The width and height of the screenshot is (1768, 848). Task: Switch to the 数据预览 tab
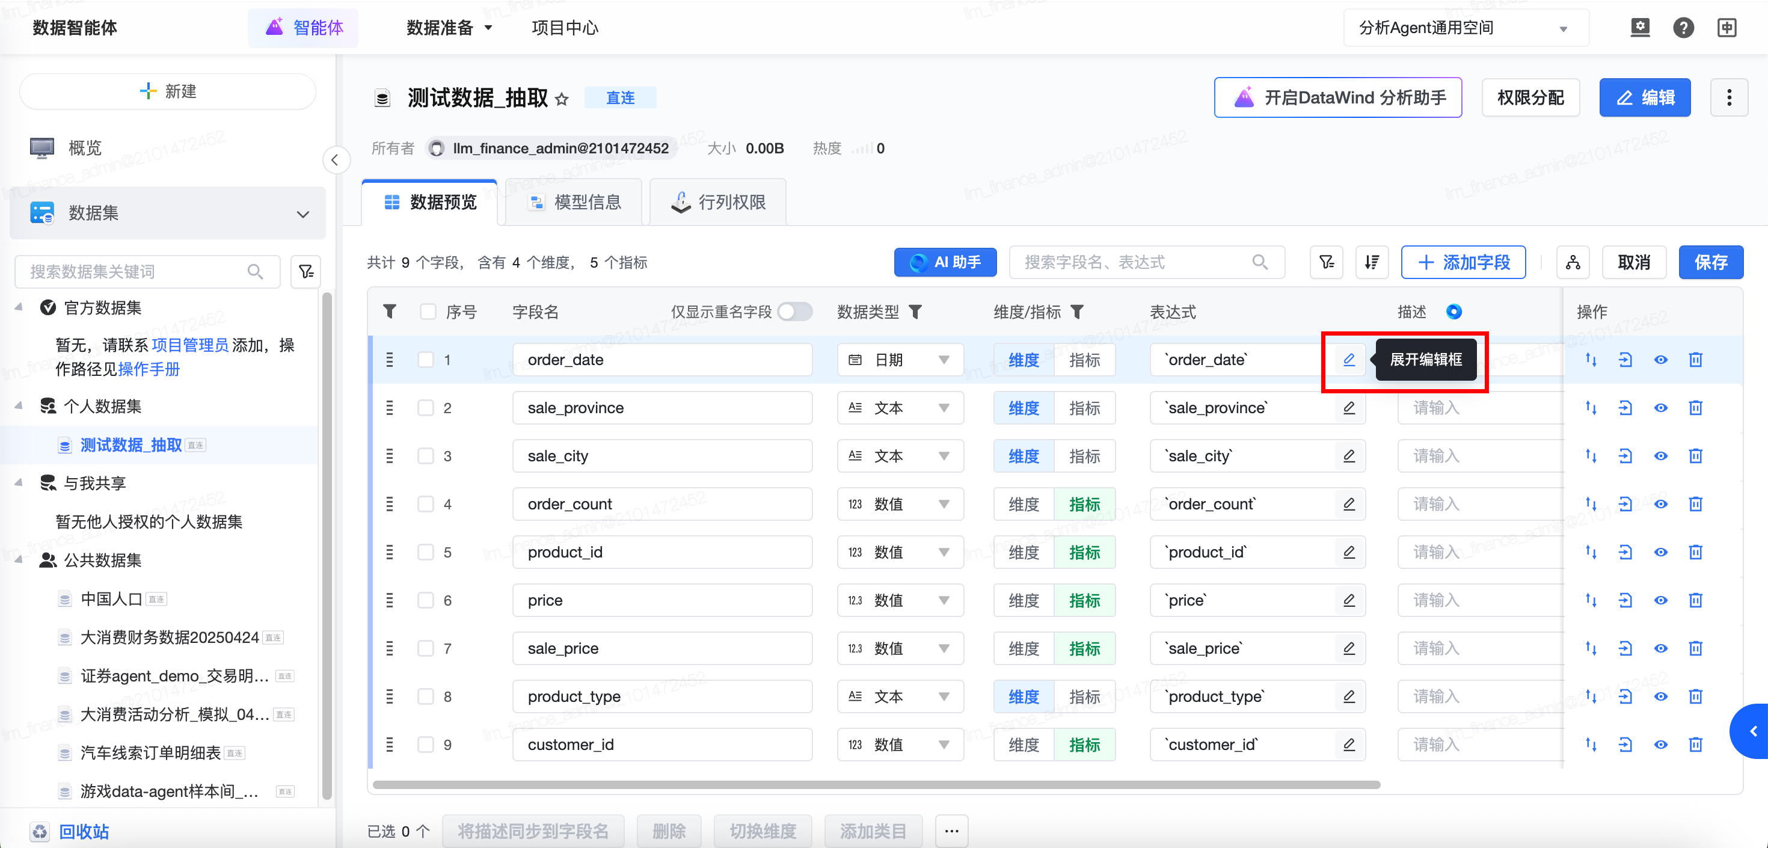click(431, 202)
